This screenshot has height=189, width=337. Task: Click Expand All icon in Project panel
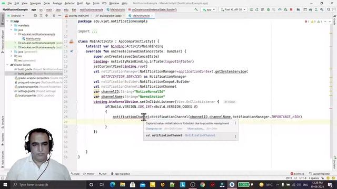(41, 16)
